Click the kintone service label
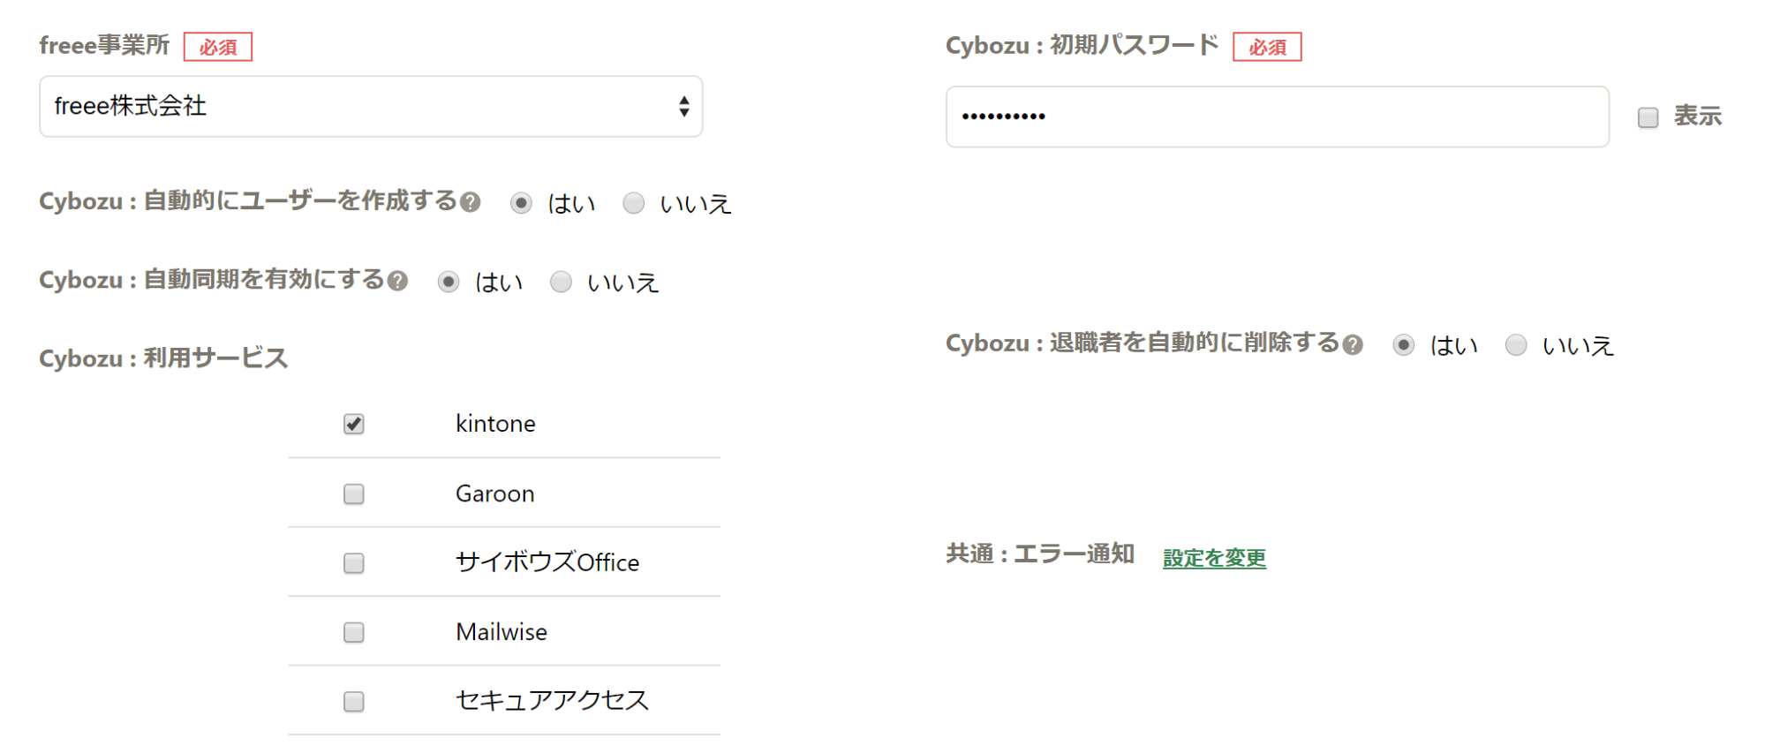The width and height of the screenshot is (1765, 746). (x=495, y=424)
